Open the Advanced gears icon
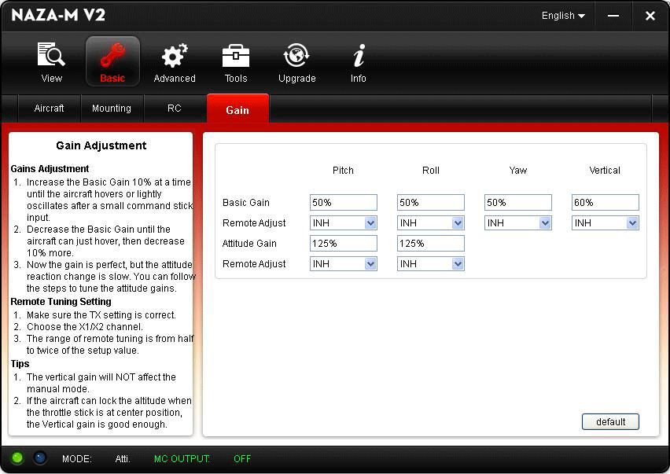Screen dimensions: 670x474 click(x=174, y=57)
